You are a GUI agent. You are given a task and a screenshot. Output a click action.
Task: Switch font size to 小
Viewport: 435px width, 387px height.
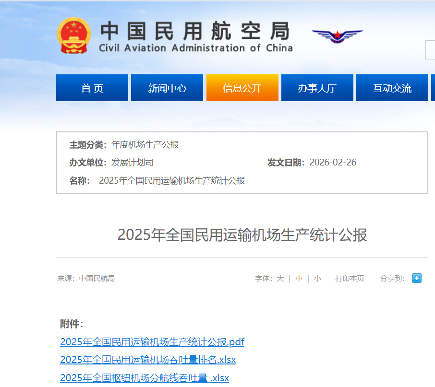(x=317, y=278)
